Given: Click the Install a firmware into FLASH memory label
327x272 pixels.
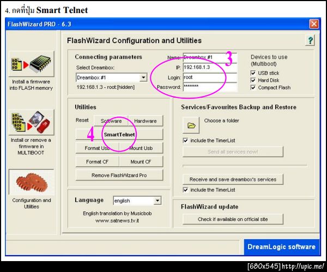Looking at the screenshot, I should [31, 84].
